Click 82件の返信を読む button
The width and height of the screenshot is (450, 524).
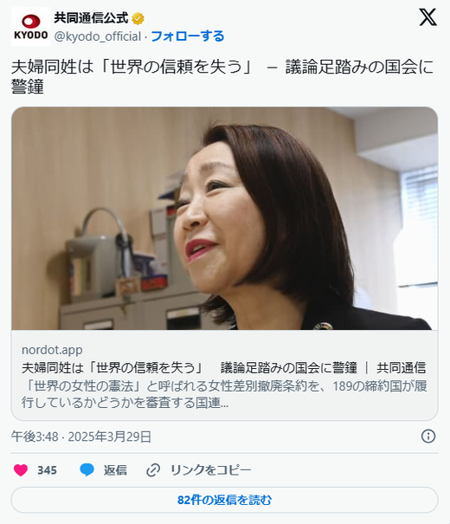pyautogui.click(x=224, y=500)
